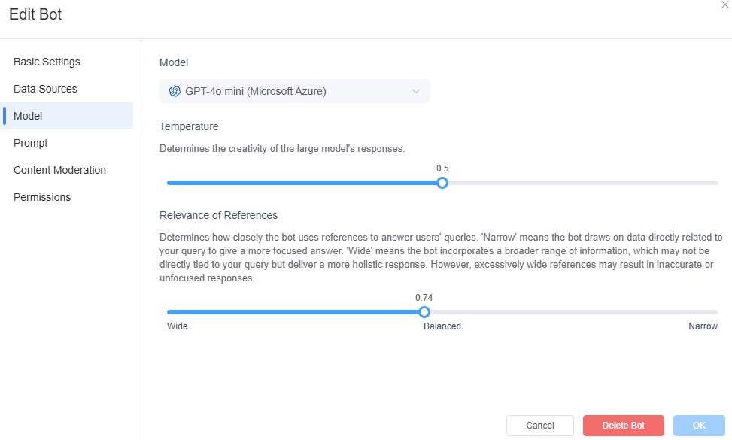Close the Edit Bot dialog

click(x=725, y=5)
